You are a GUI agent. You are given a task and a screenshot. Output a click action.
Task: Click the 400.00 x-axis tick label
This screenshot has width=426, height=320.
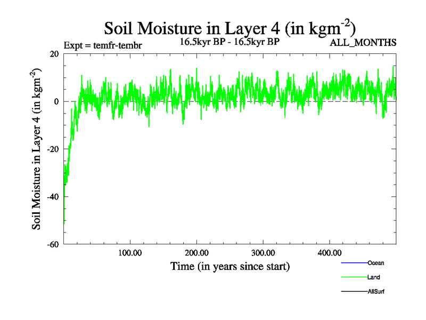coord(329,252)
